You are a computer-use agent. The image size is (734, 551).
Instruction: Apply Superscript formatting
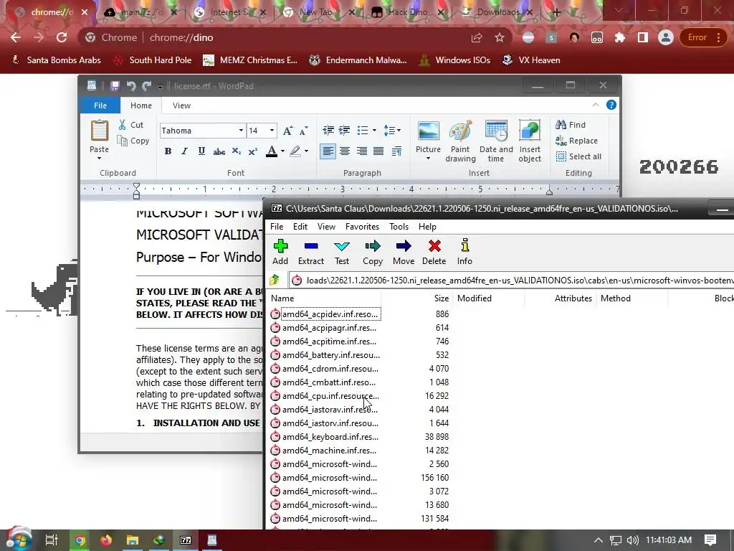point(253,151)
